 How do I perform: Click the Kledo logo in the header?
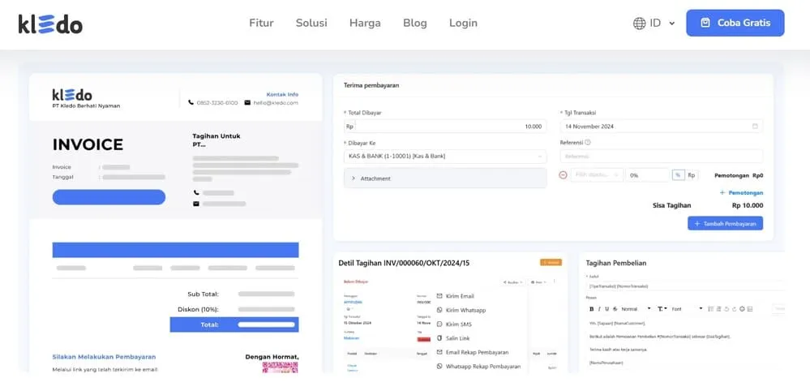[x=50, y=24]
